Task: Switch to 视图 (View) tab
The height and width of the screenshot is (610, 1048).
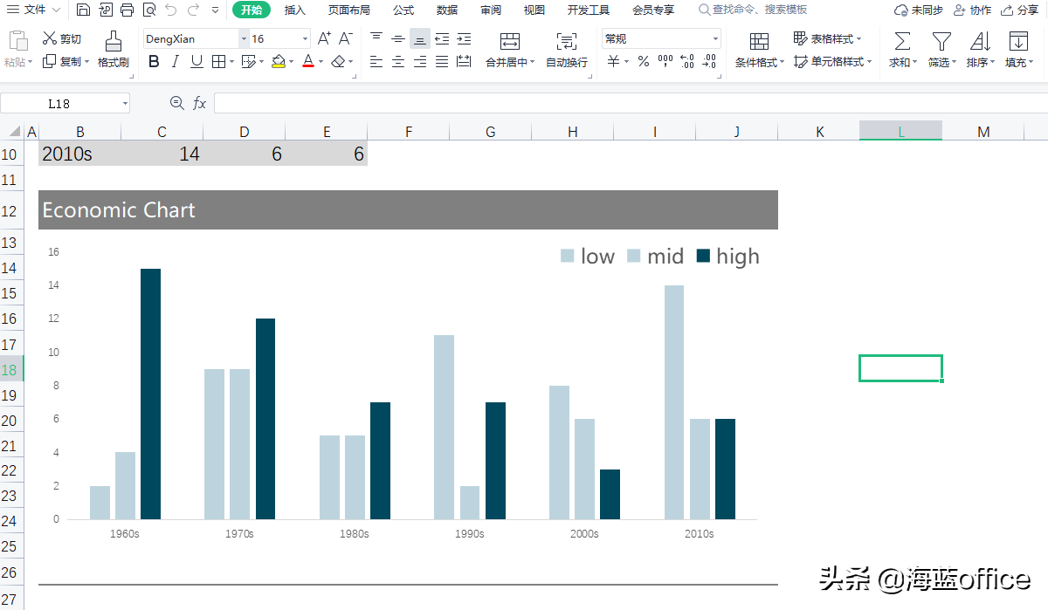Action: click(534, 10)
